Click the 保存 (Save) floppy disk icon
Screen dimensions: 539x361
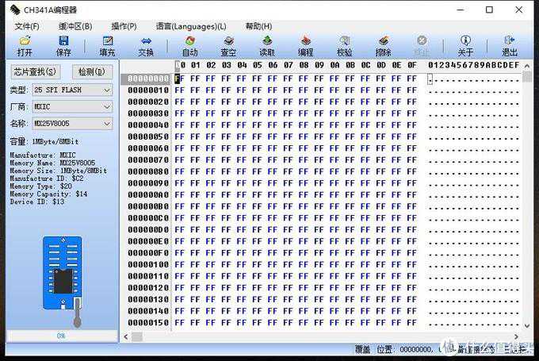pyautogui.click(x=63, y=45)
